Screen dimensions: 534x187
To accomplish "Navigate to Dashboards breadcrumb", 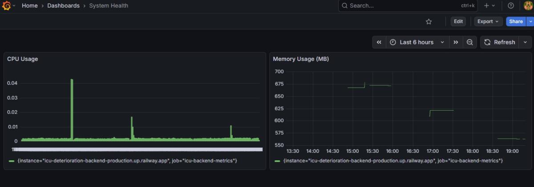I will (64, 6).
